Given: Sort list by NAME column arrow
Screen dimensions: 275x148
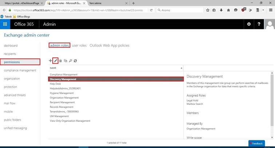Looking at the screenshot, I should 182,68.
